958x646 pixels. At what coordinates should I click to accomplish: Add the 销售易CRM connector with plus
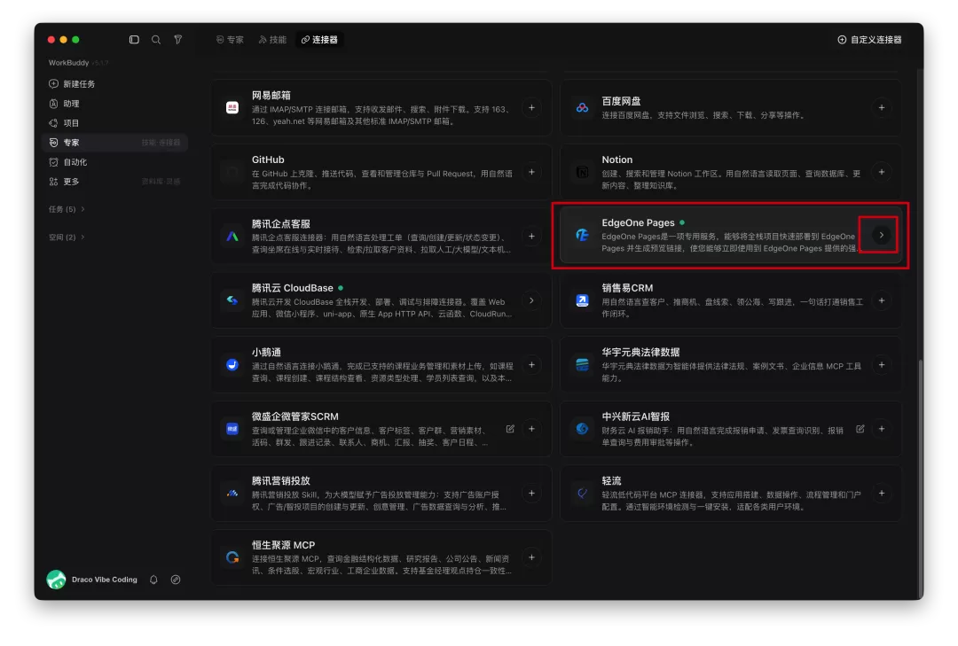coord(881,300)
